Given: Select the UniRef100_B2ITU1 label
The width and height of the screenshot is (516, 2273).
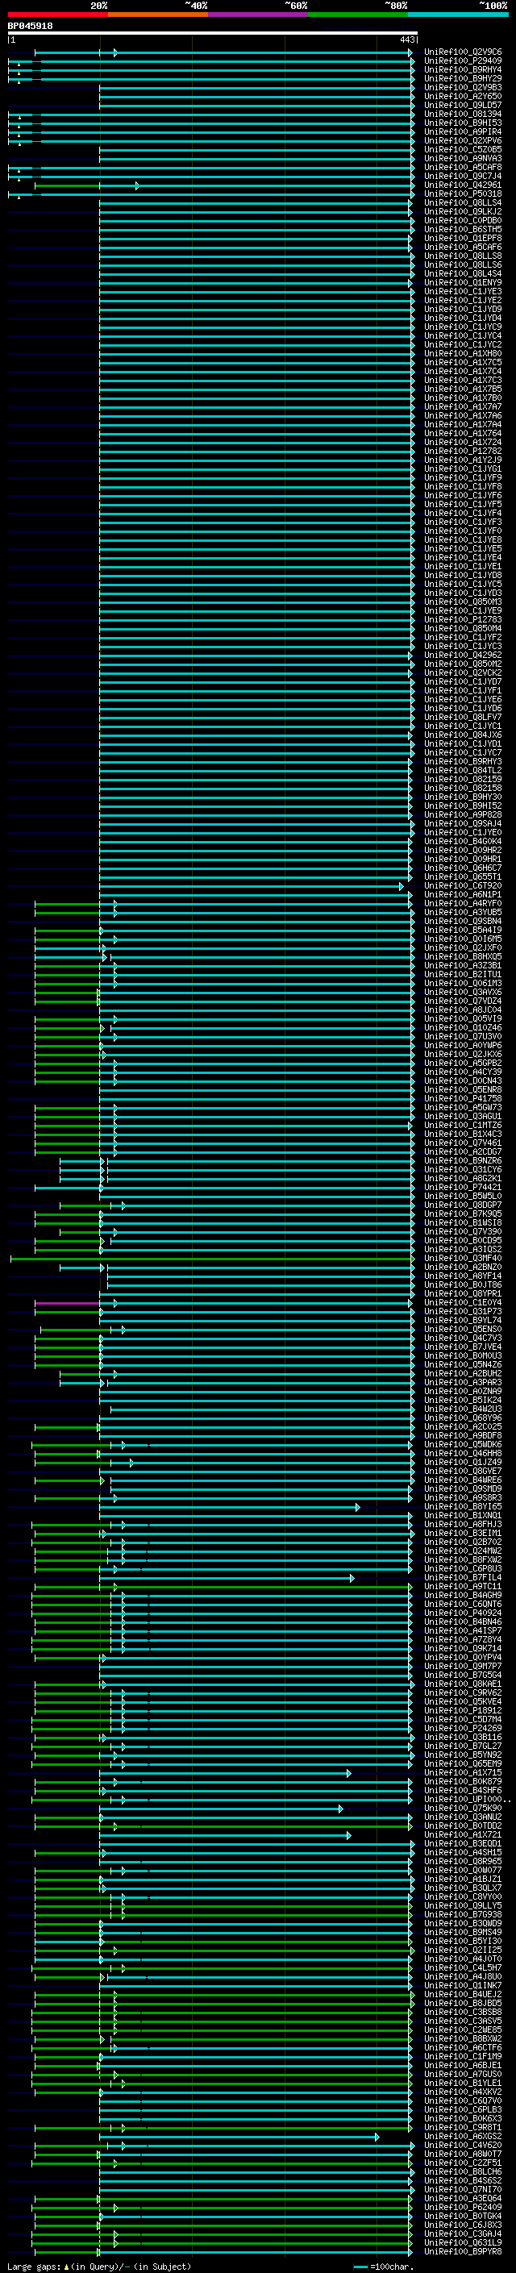Looking at the screenshot, I should point(463,974).
